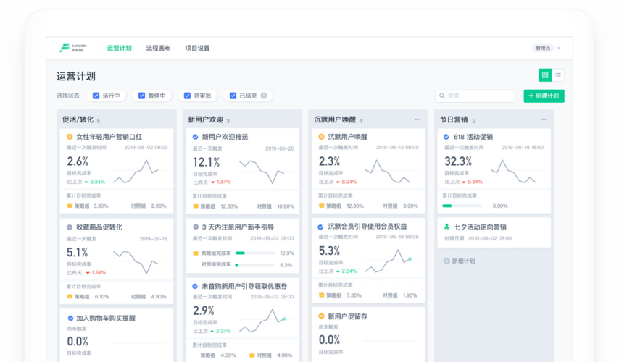This screenshot has height=362, width=619.
Task: Click crown icon in 沉默用户唤醒 card
Action: [321, 206]
